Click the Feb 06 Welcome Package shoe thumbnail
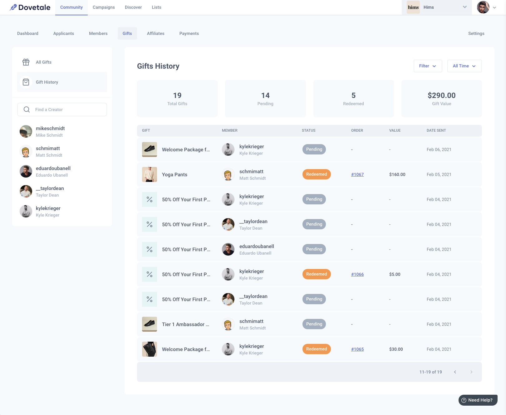 [x=150, y=149]
